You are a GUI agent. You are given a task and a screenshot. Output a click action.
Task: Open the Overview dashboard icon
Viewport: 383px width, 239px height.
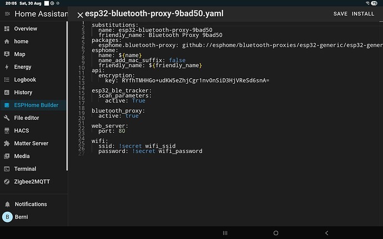point(7,29)
